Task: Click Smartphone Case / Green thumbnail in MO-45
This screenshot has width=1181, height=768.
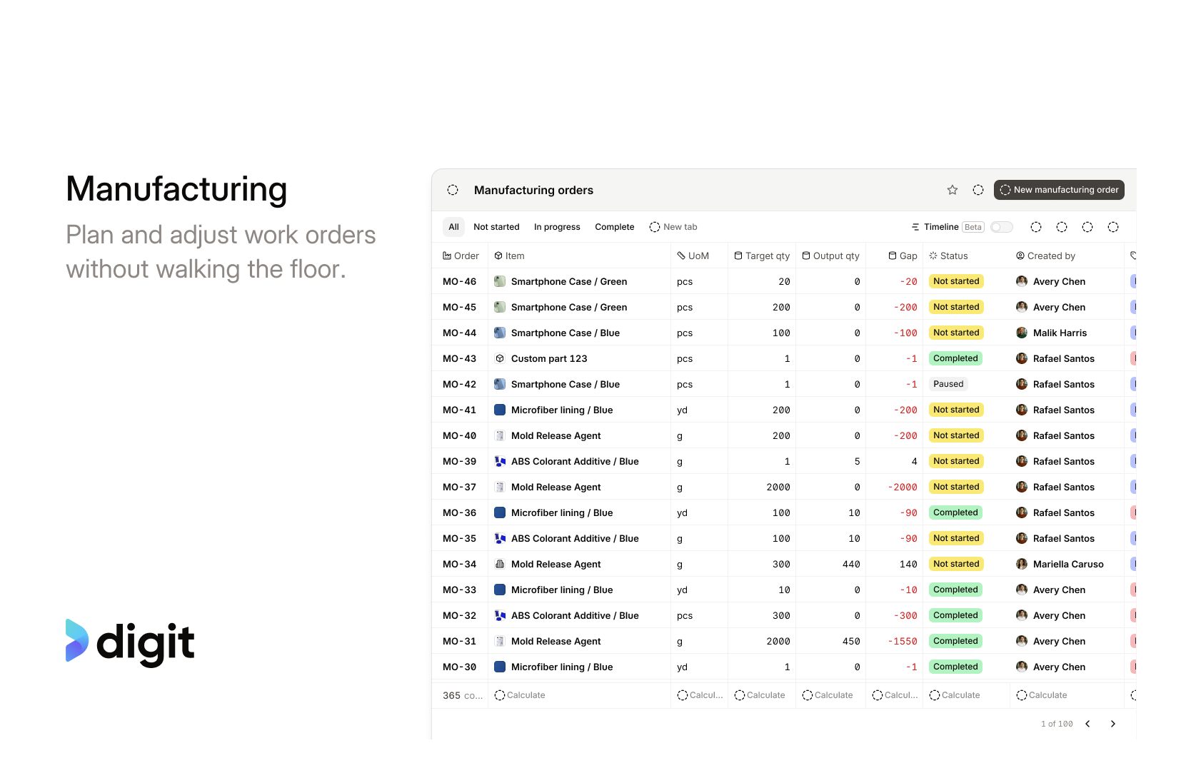Action: (x=500, y=307)
